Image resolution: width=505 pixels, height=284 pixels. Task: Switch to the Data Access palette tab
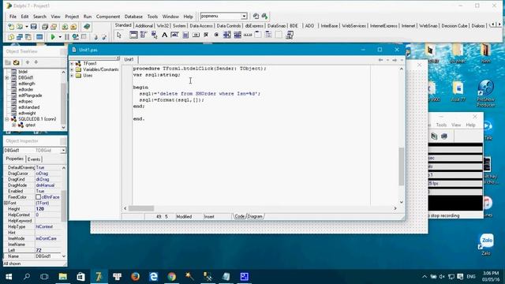(201, 25)
